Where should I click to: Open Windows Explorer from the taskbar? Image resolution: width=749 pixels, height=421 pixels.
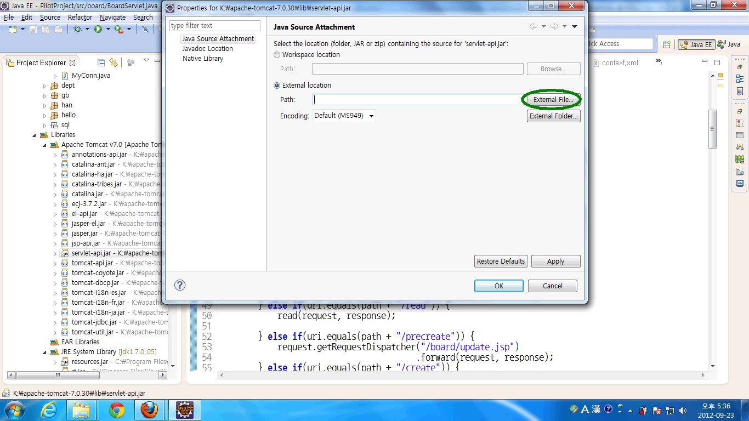[82, 409]
